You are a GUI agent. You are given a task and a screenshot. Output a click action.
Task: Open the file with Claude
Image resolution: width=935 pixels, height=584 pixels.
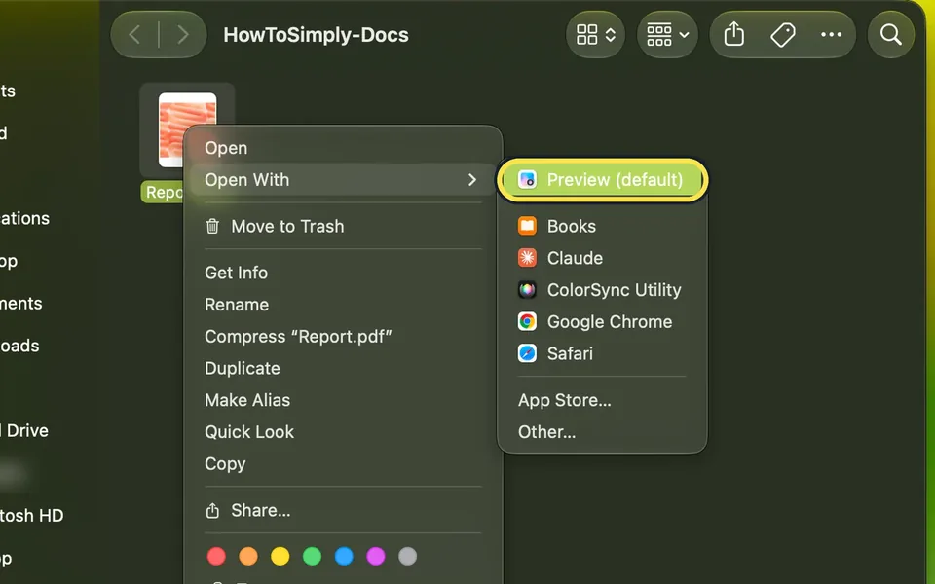pos(602,258)
